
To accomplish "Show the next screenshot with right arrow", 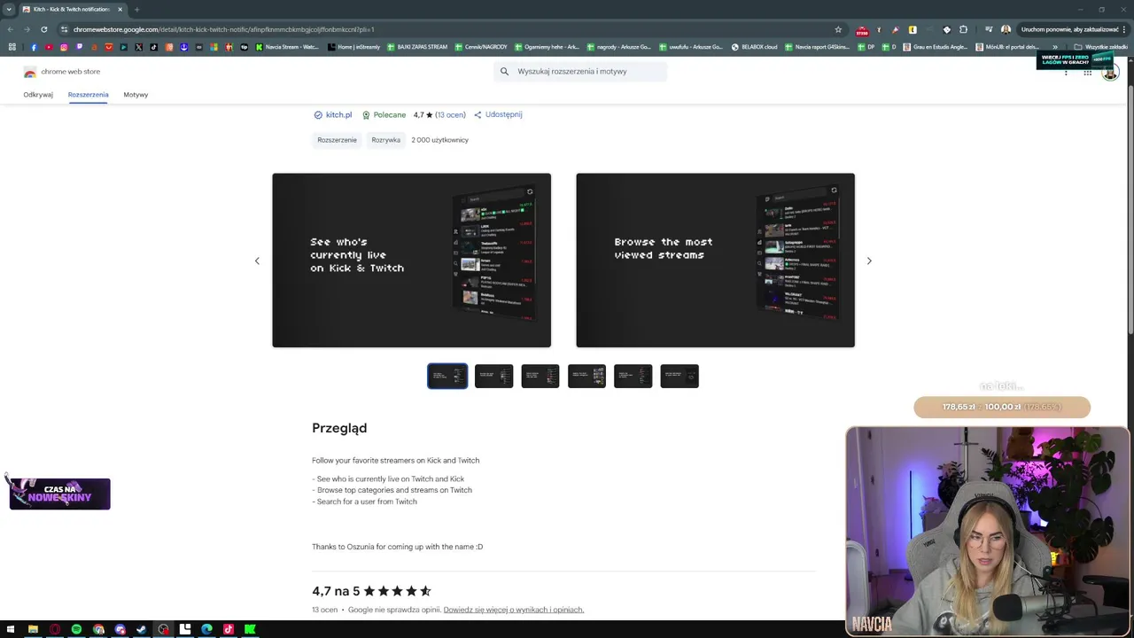I will 869,261.
